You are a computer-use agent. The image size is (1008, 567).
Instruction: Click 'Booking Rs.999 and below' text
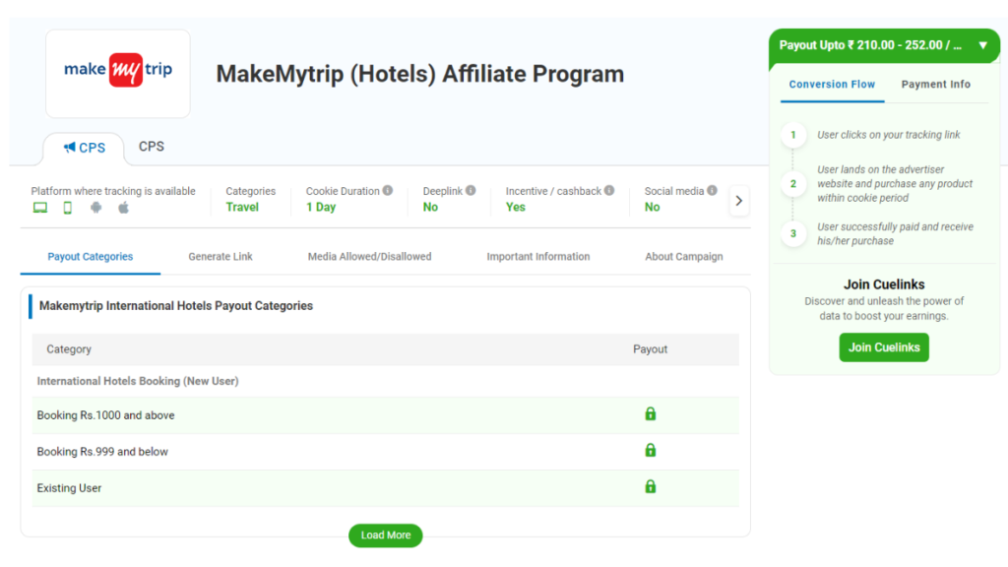(102, 452)
